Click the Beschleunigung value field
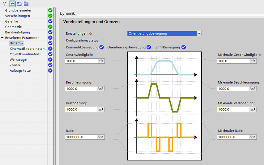264x165 pixels. pos(81,89)
